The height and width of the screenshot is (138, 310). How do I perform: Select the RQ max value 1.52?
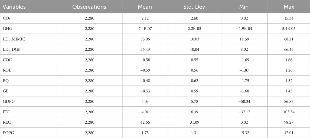pos(289,80)
